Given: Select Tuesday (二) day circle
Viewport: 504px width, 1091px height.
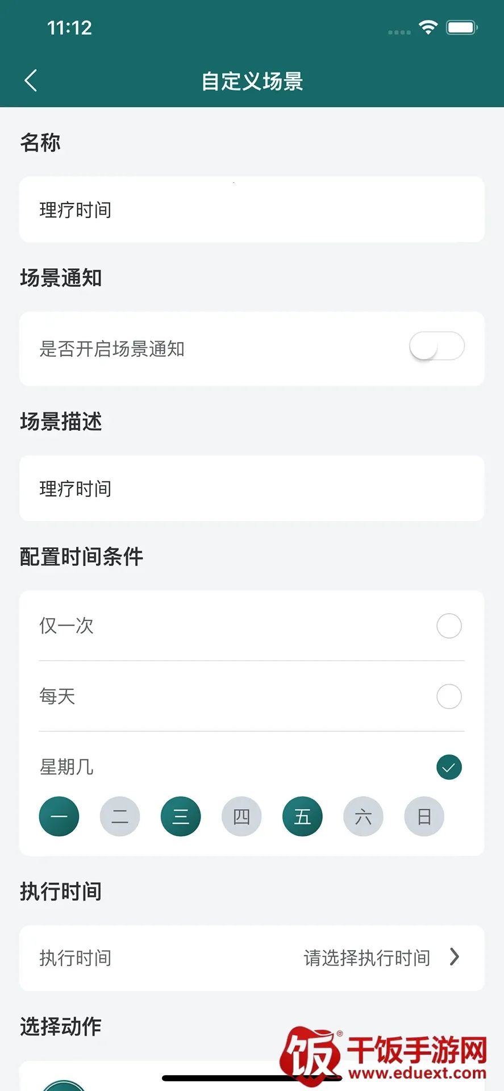Looking at the screenshot, I should tap(120, 817).
